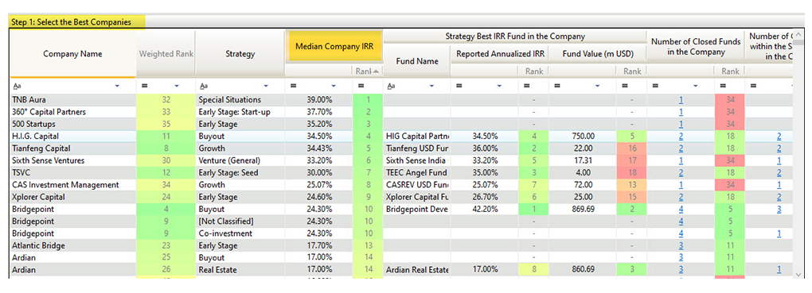Click the Step 1: Select the Best Companies title
Image resolution: width=812 pixels, height=293 pixels.
(72, 22)
